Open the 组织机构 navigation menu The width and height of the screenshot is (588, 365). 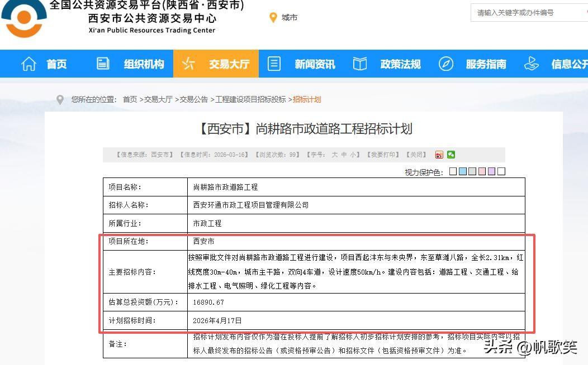[x=143, y=63]
